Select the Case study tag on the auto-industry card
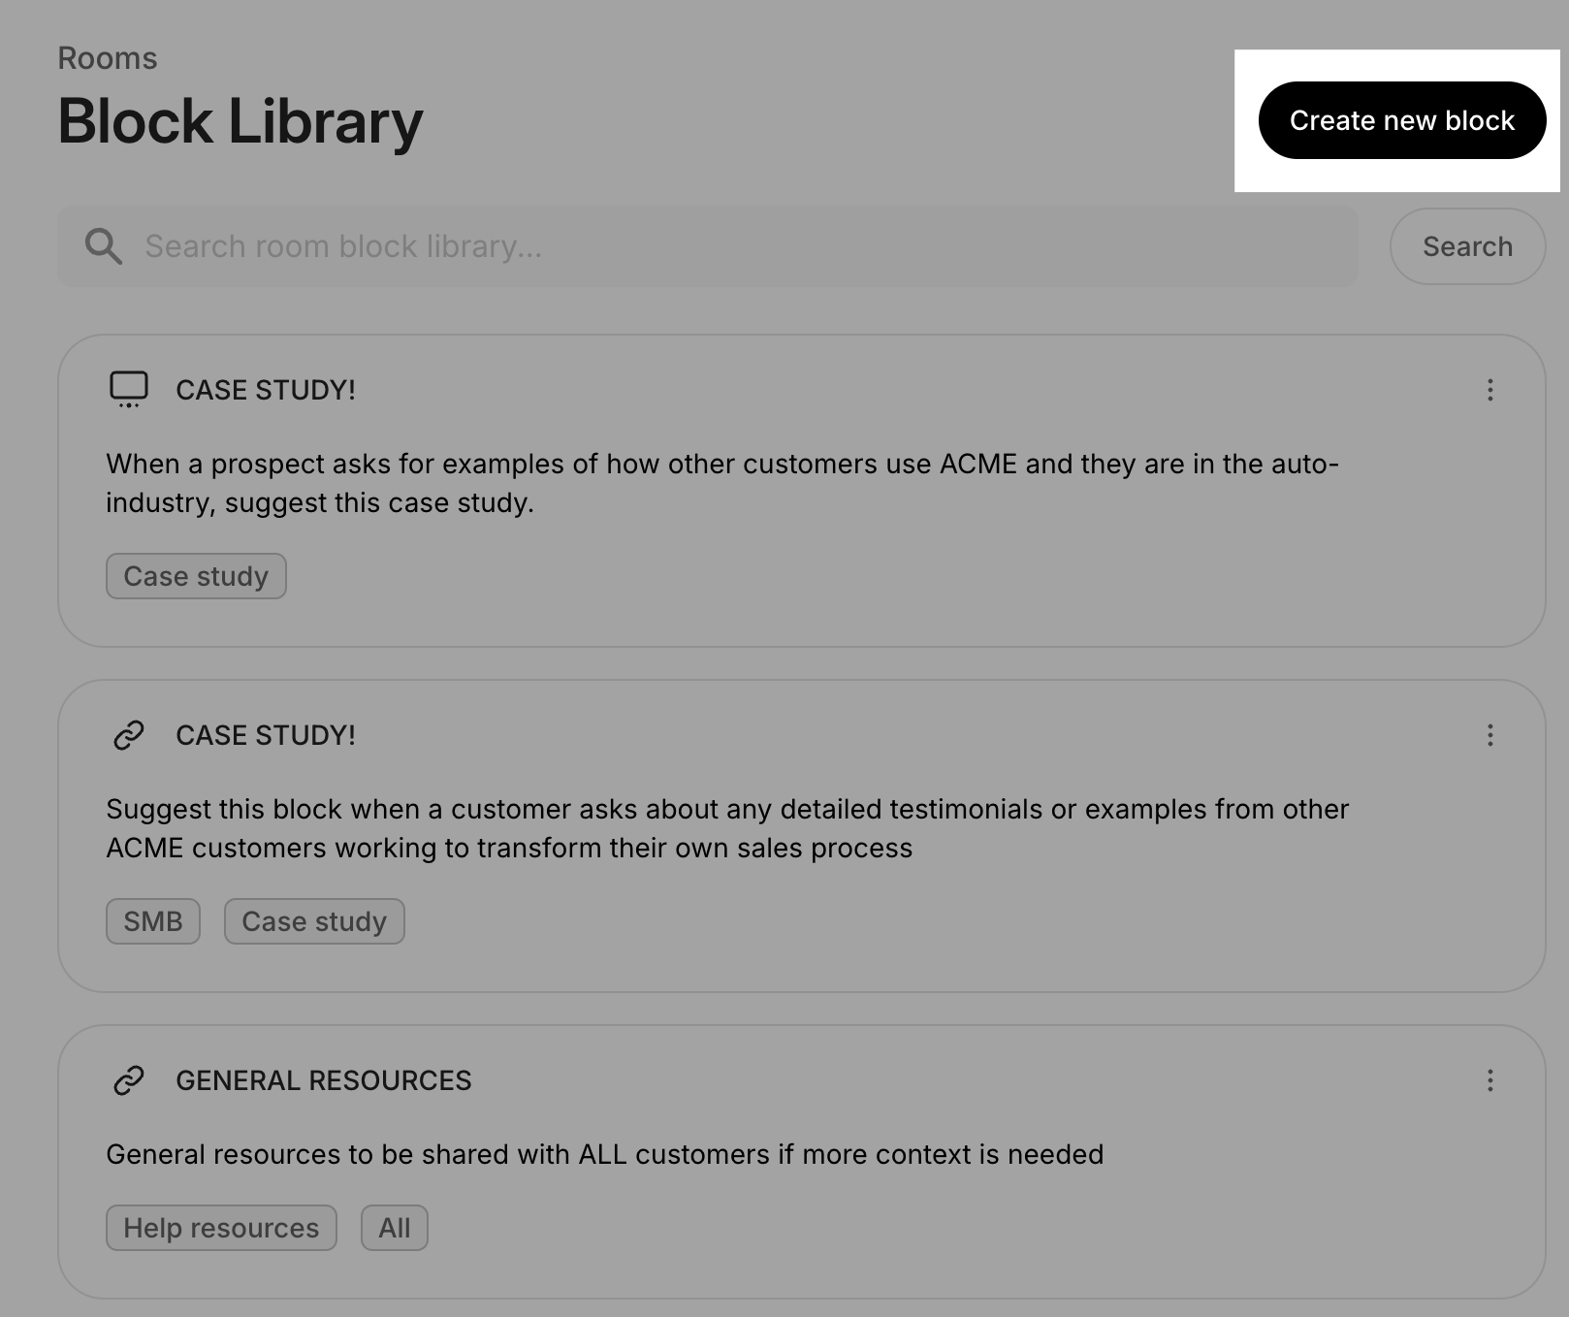Screen dimensions: 1569x1317 [196, 576]
